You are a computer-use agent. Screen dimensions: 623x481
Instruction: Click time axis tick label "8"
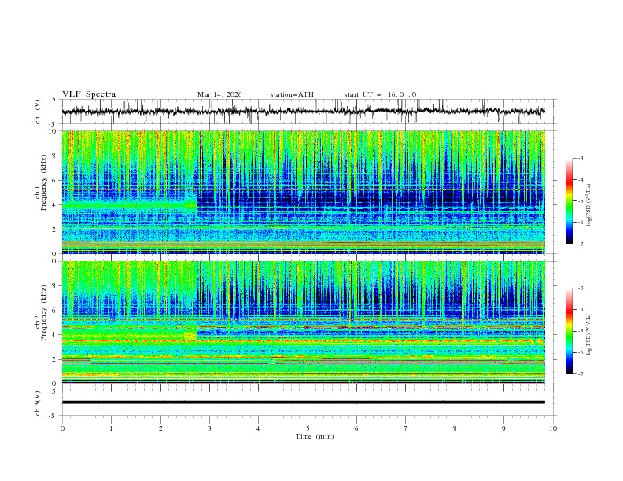coord(455,428)
